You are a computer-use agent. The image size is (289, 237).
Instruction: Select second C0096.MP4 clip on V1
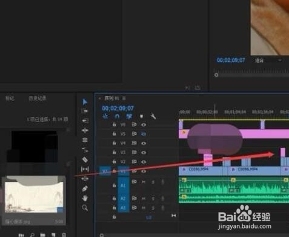click(x=254, y=171)
